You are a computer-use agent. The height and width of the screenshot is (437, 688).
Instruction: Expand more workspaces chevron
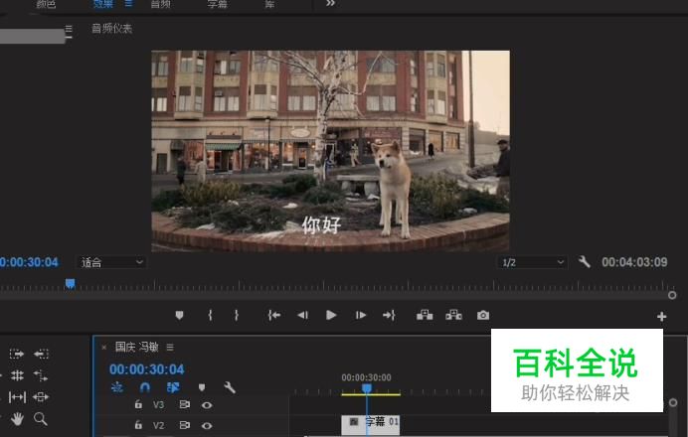coord(330,4)
